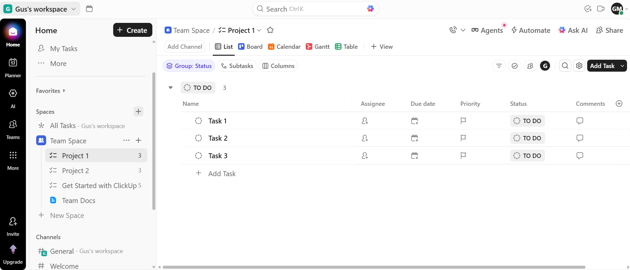630x270 pixels.
Task: Mark Task 1 complete via status circle
Action: pos(198,121)
